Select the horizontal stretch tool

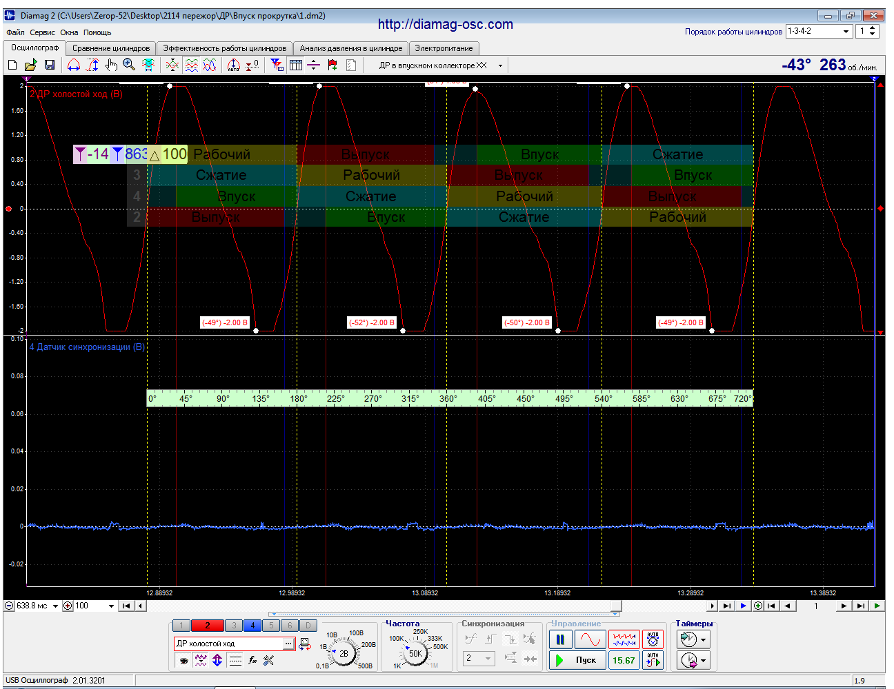point(74,65)
